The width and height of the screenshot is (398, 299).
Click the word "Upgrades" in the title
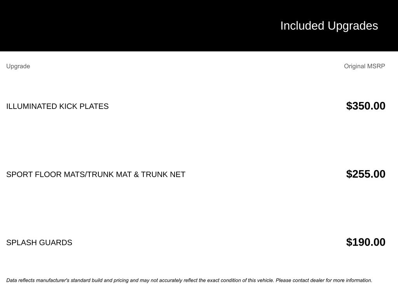click(353, 26)
